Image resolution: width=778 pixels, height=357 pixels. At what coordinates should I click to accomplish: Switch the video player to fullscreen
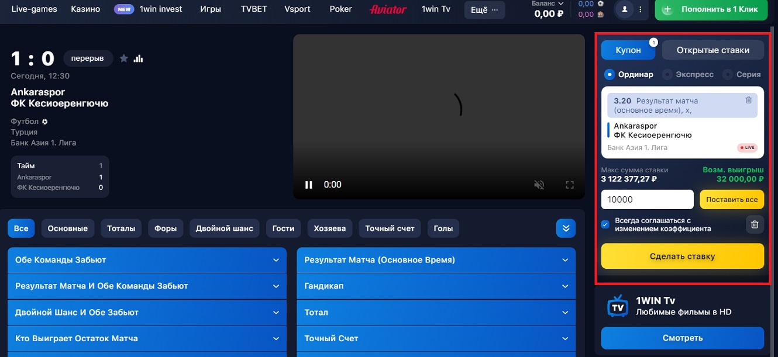[570, 185]
